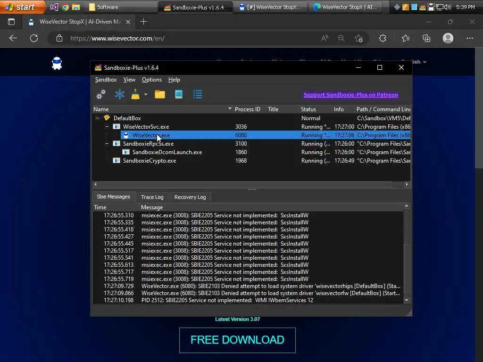
Task: Click the Info column header
Action: pyautogui.click(x=343, y=109)
